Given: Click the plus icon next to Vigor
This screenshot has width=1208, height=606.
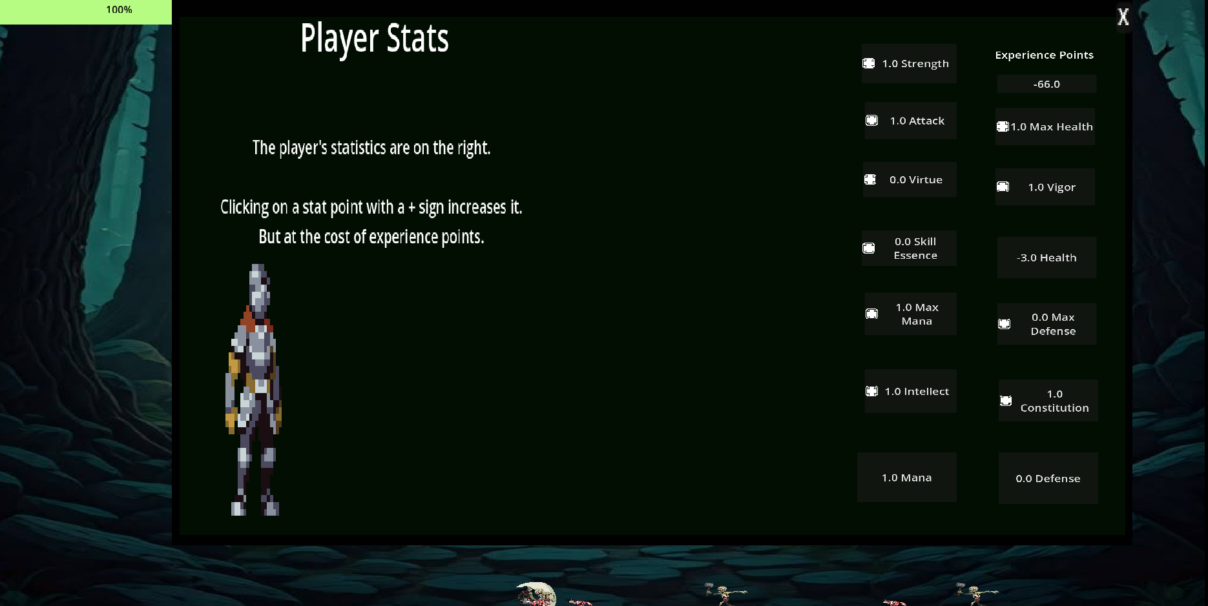Looking at the screenshot, I should pyautogui.click(x=1003, y=187).
